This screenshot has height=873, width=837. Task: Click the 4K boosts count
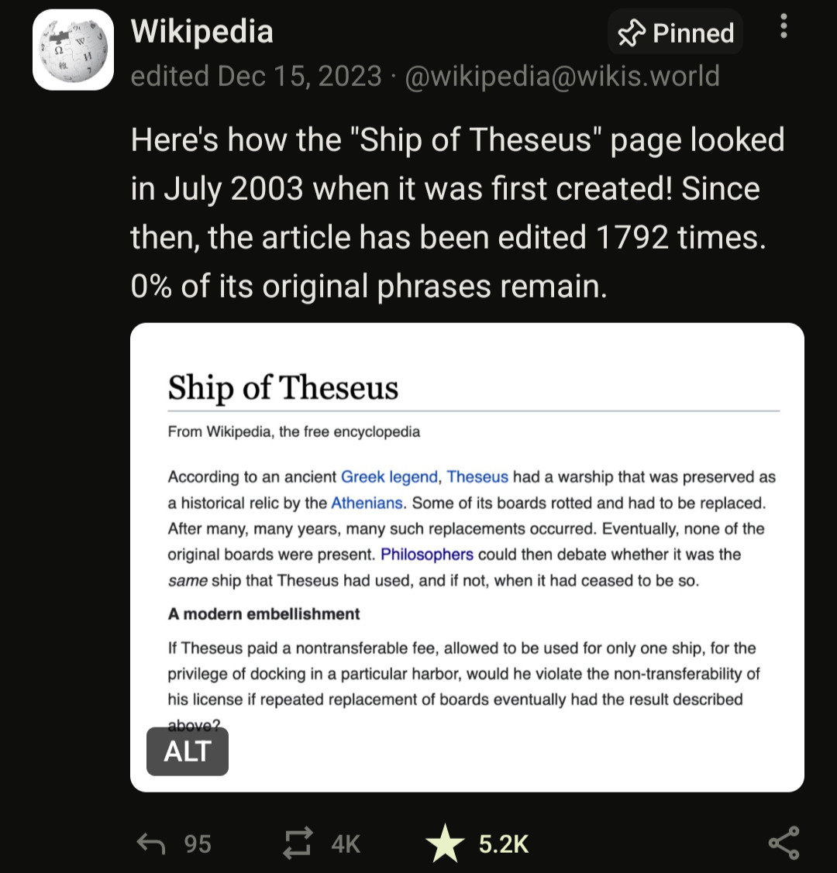(346, 844)
